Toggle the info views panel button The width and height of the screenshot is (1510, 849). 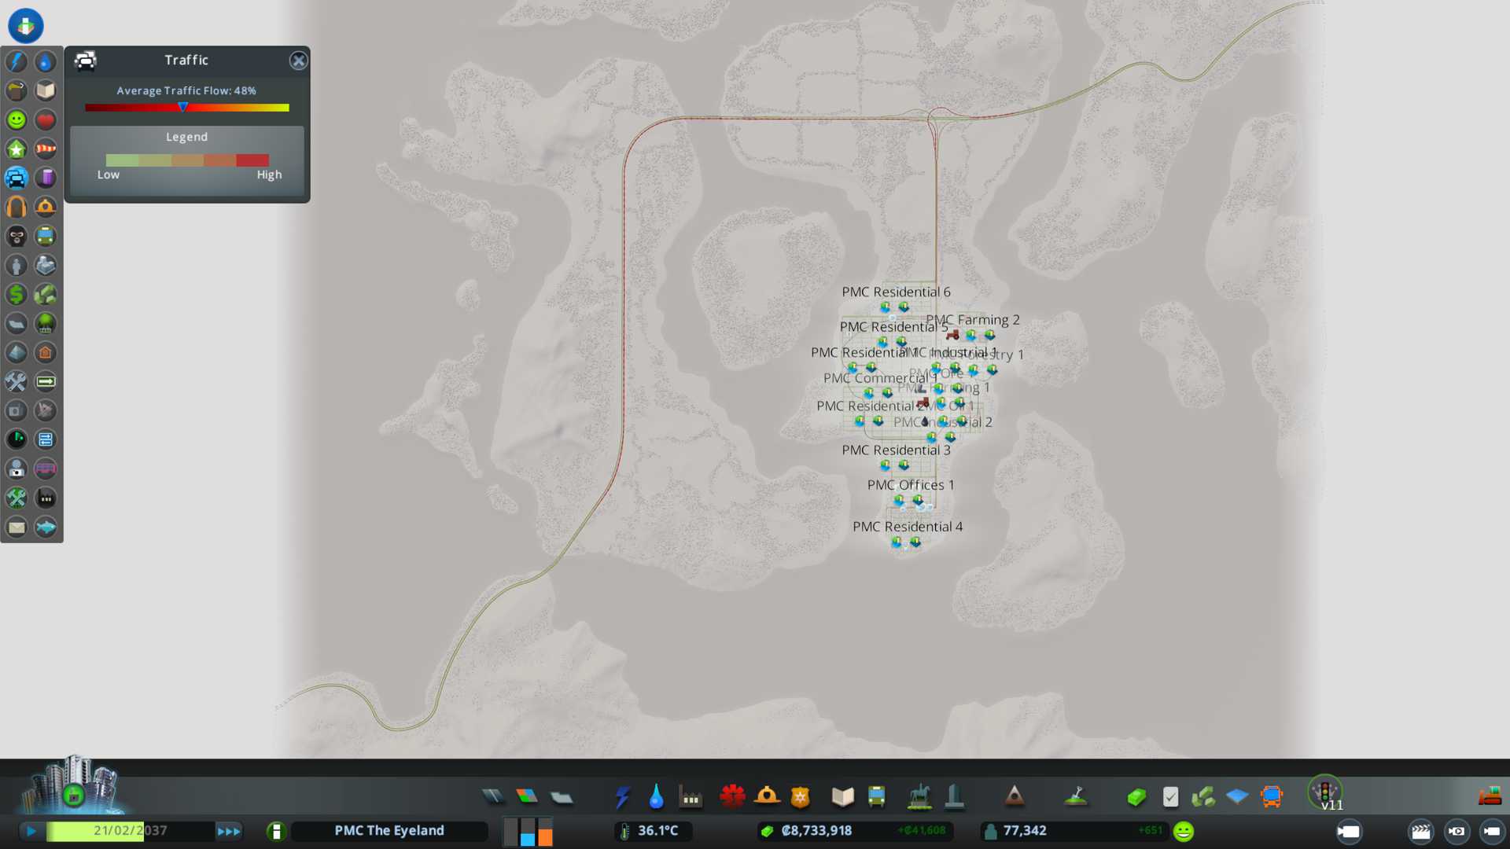pos(26,26)
